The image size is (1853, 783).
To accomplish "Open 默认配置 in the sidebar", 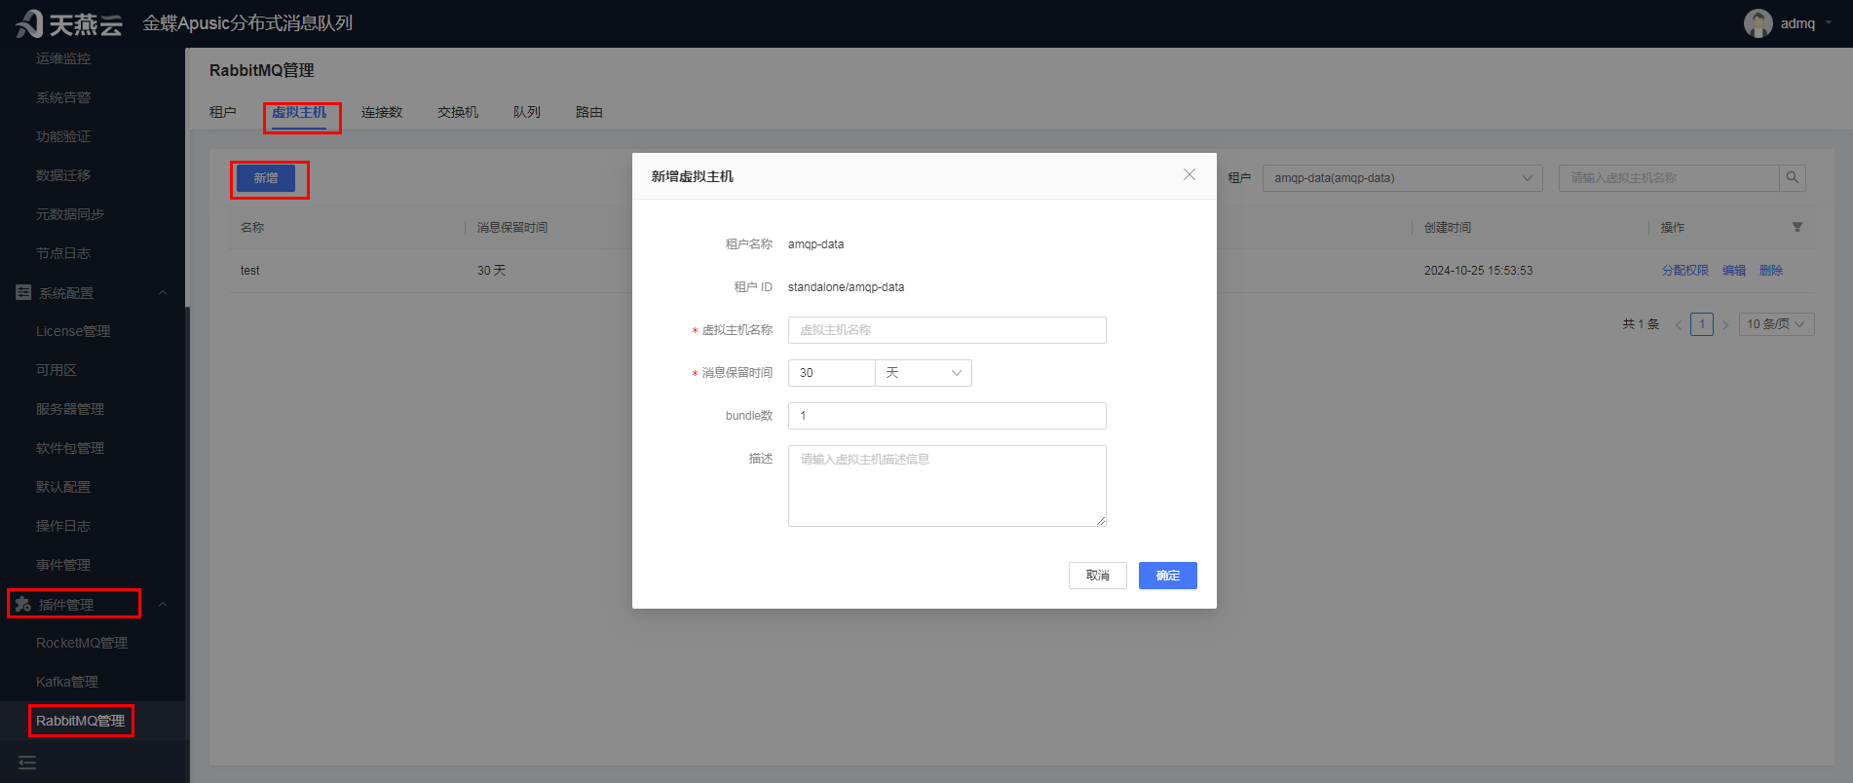I will [x=63, y=487].
